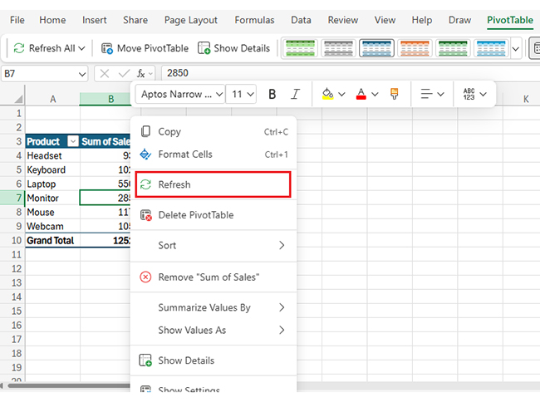The image size is (540, 402).
Task: Open the Product column filter dropdown
Action: [x=72, y=141]
